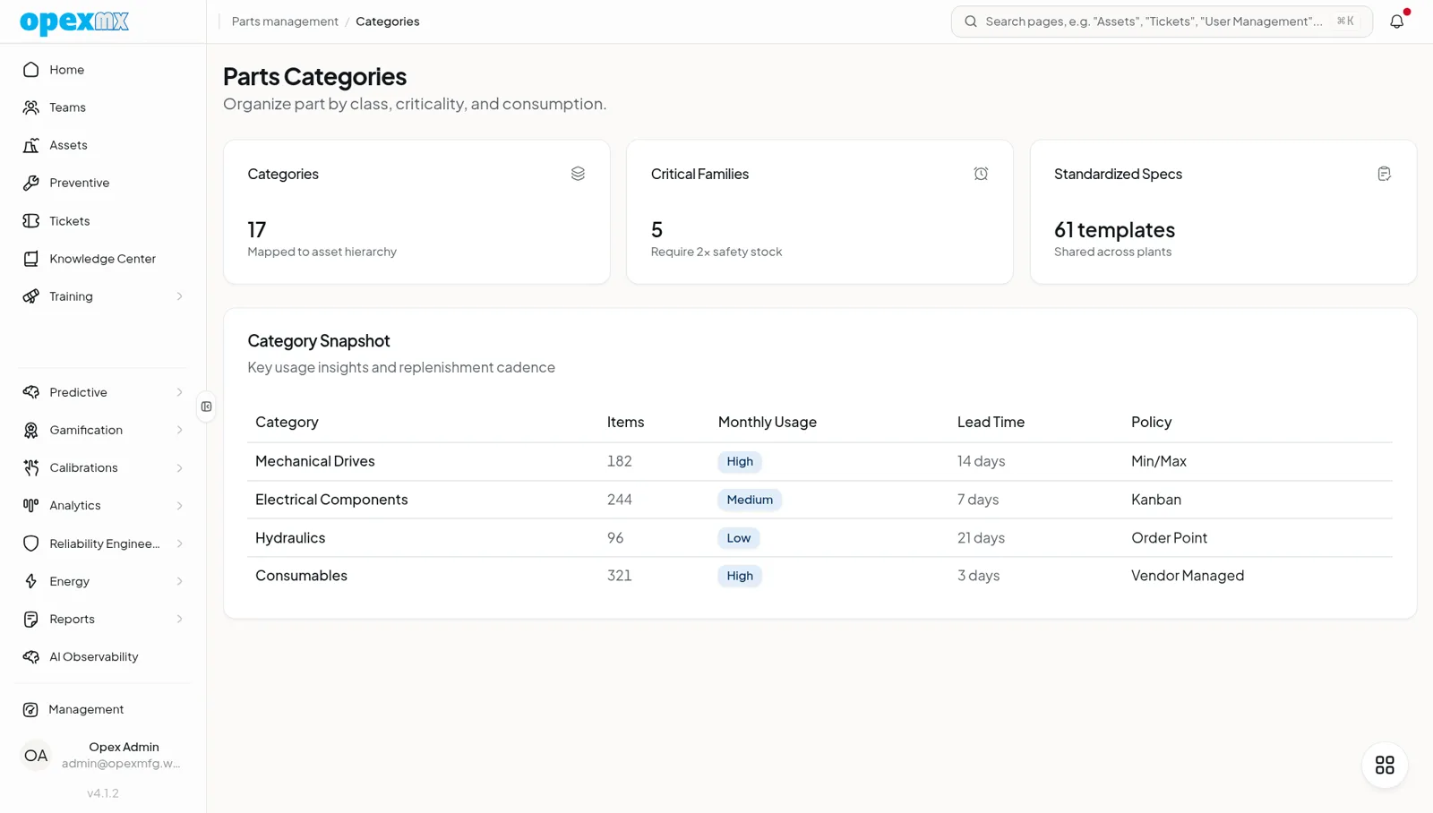Click the Teams sidebar icon
Viewport: 1433px width, 813px height.
coord(31,107)
